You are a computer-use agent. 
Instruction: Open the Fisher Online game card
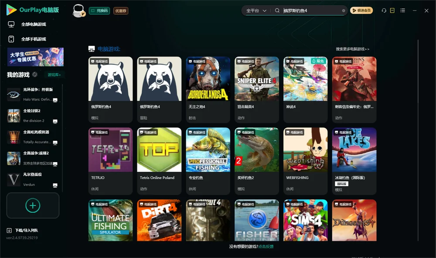[x=257, y=220]
